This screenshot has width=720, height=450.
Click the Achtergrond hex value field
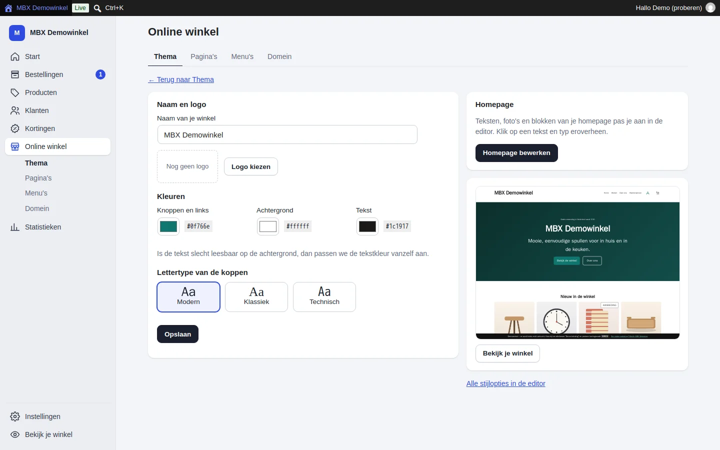(x=298, y=226)
